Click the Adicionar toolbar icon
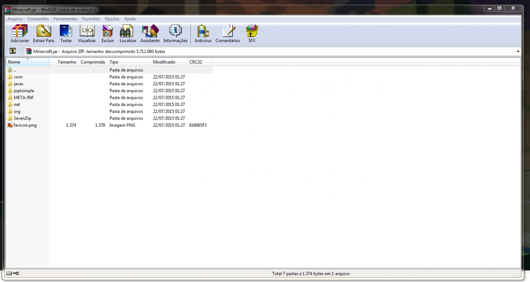 (x=19, y=34)
